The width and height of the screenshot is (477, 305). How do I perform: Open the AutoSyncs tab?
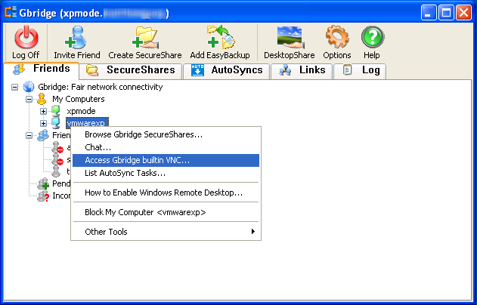pyautogui.click(x=226, y=70)
